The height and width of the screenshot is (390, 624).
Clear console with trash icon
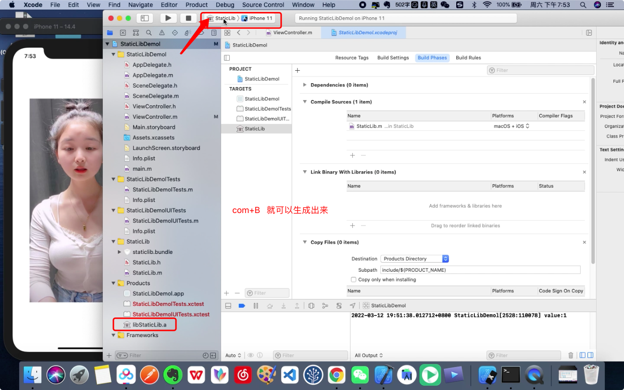coord(571,355)
